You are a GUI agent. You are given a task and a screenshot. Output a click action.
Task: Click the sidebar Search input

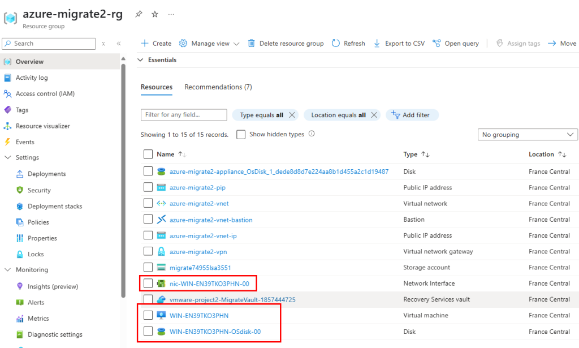49,44
